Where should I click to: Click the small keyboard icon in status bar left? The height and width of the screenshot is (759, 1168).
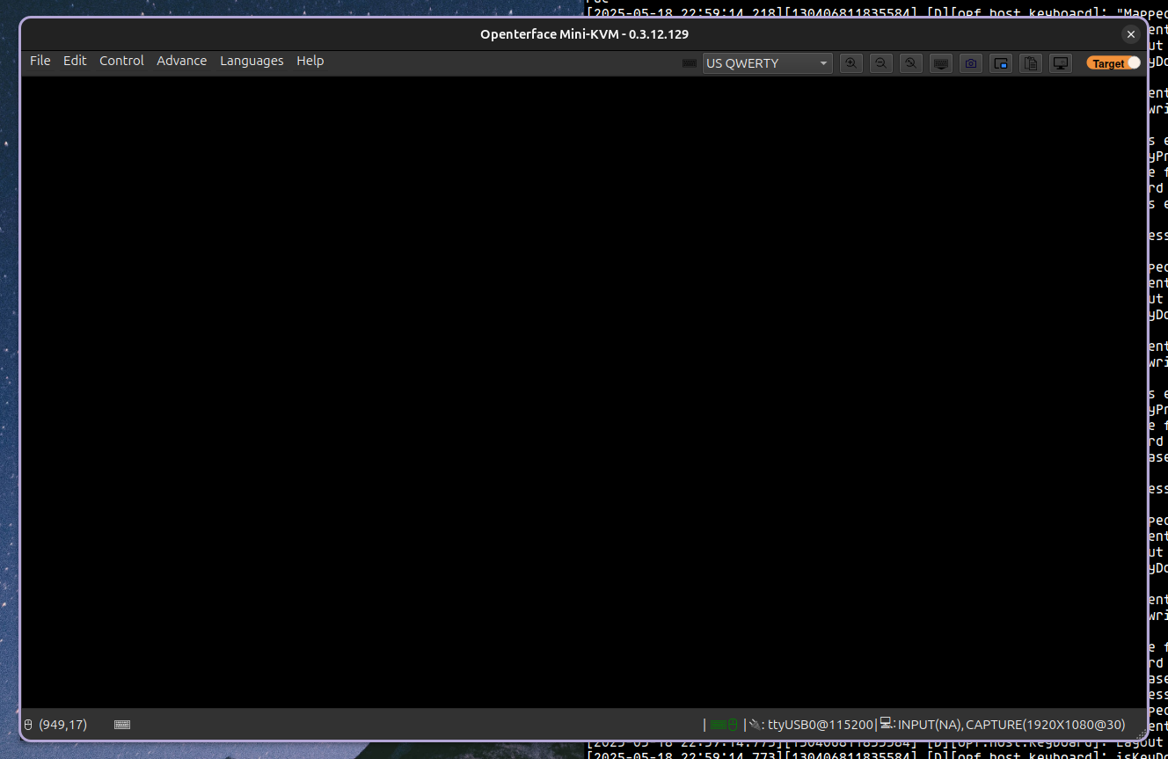click(122, 725)
